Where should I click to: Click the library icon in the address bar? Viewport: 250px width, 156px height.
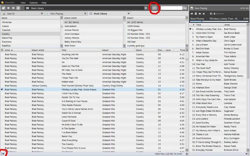[28, 8]
